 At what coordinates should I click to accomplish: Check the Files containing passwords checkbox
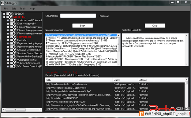point(12,30)
